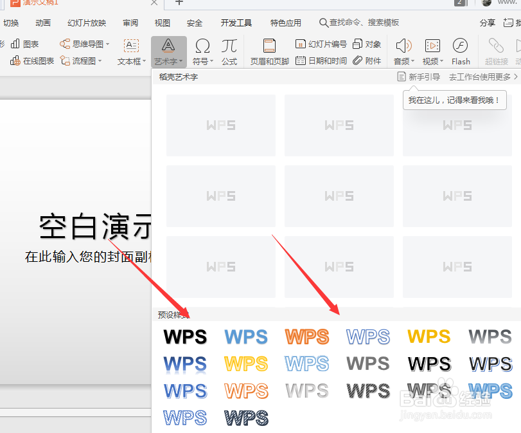Viewport: 521px width, 433px height.
Task: Choose the blue hatched outline WPS preset, last row
Action: coord(185,418)
